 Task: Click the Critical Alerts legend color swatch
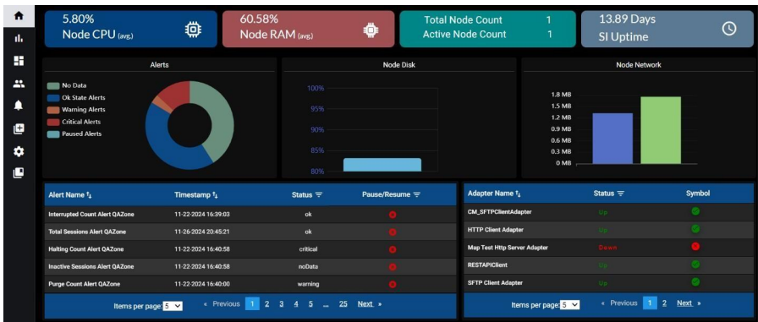(53, 123)
